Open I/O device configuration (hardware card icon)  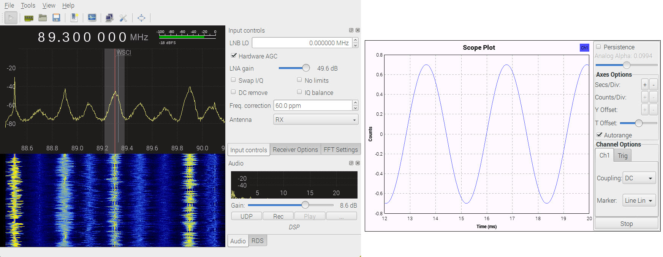pos(29,18)
